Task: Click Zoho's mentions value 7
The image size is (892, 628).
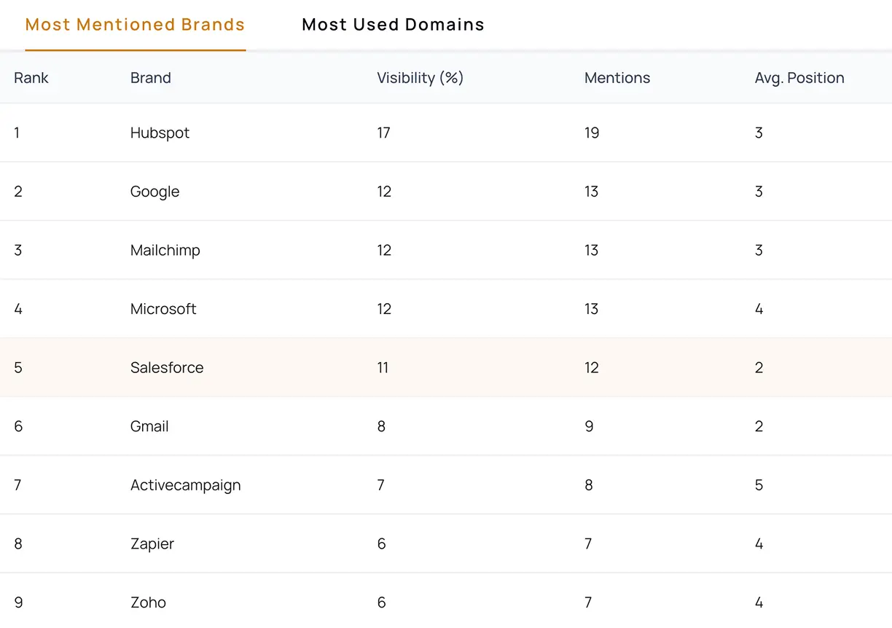Action: point(589,603)
